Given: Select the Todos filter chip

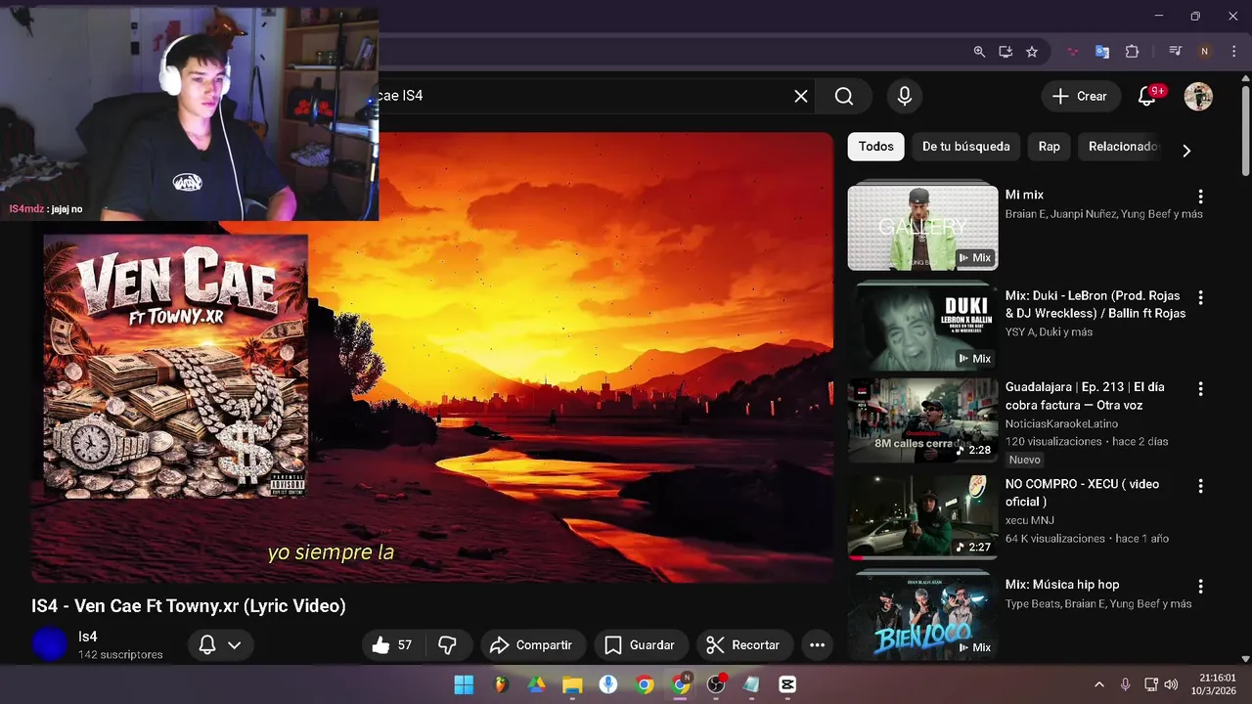Looking at the screenshot, I should click(875, 147).
